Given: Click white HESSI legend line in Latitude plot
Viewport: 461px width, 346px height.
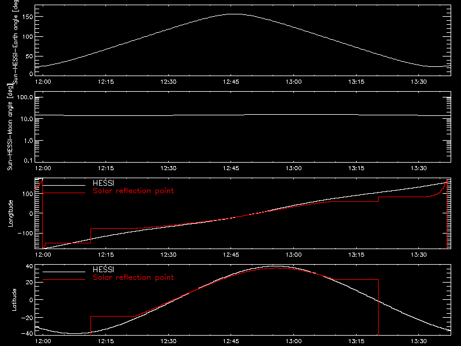Looking at the screenshot, I should (64, 272).
